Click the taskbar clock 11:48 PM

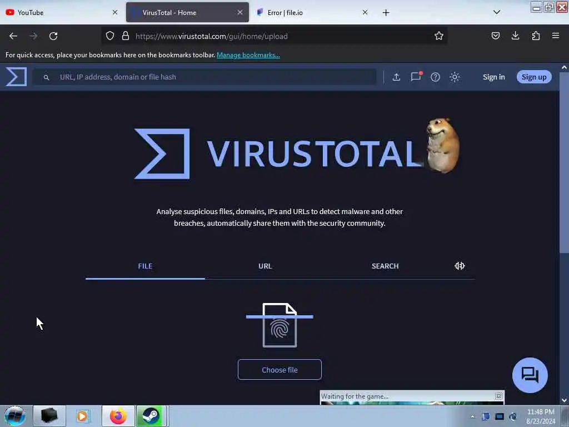click(x=541, y=416)
